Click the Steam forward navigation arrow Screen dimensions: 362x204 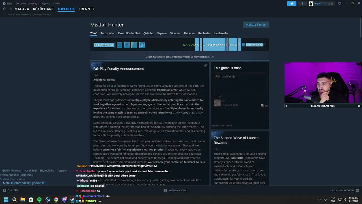10,9
